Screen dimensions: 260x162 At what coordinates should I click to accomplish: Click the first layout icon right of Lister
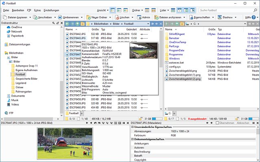[173, 10]
